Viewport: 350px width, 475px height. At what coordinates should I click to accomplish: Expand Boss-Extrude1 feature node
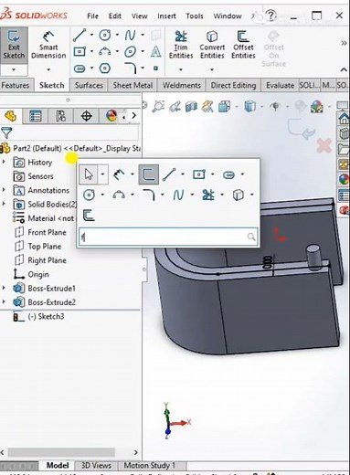(4, 288)
